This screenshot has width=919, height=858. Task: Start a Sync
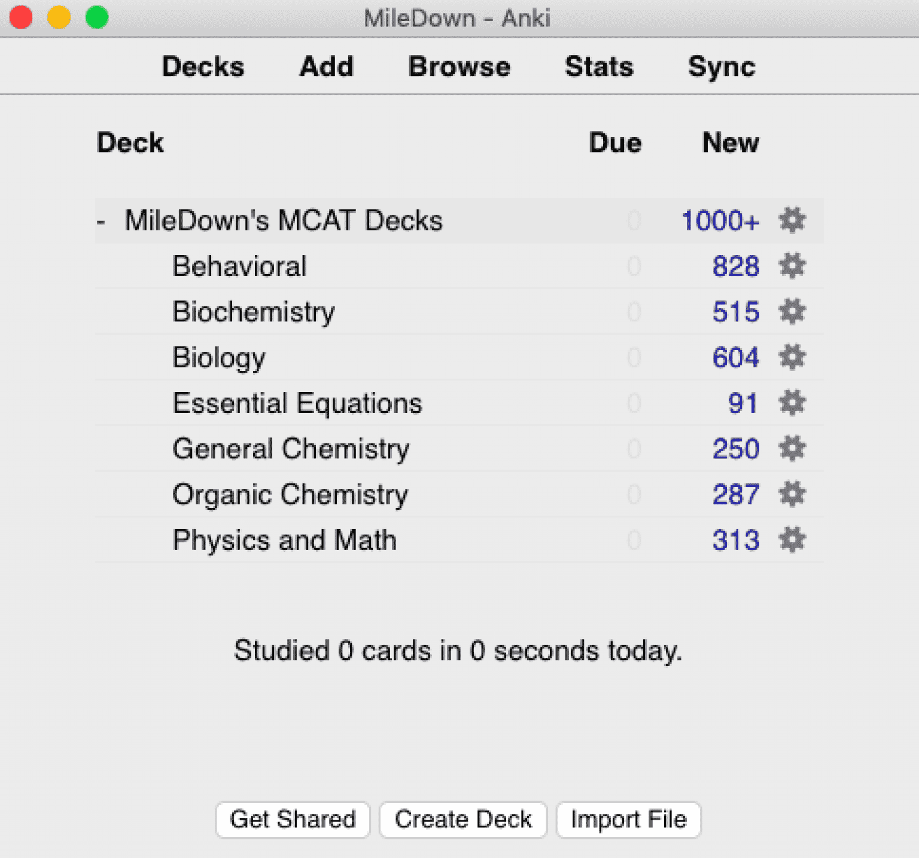[722, 67]
